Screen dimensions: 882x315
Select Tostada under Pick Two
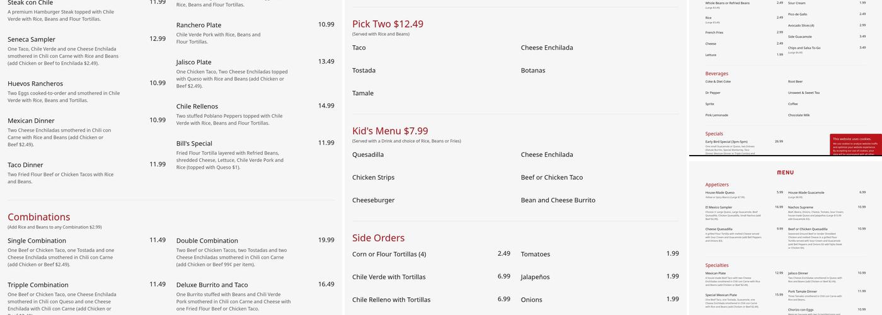click(364, 71)
